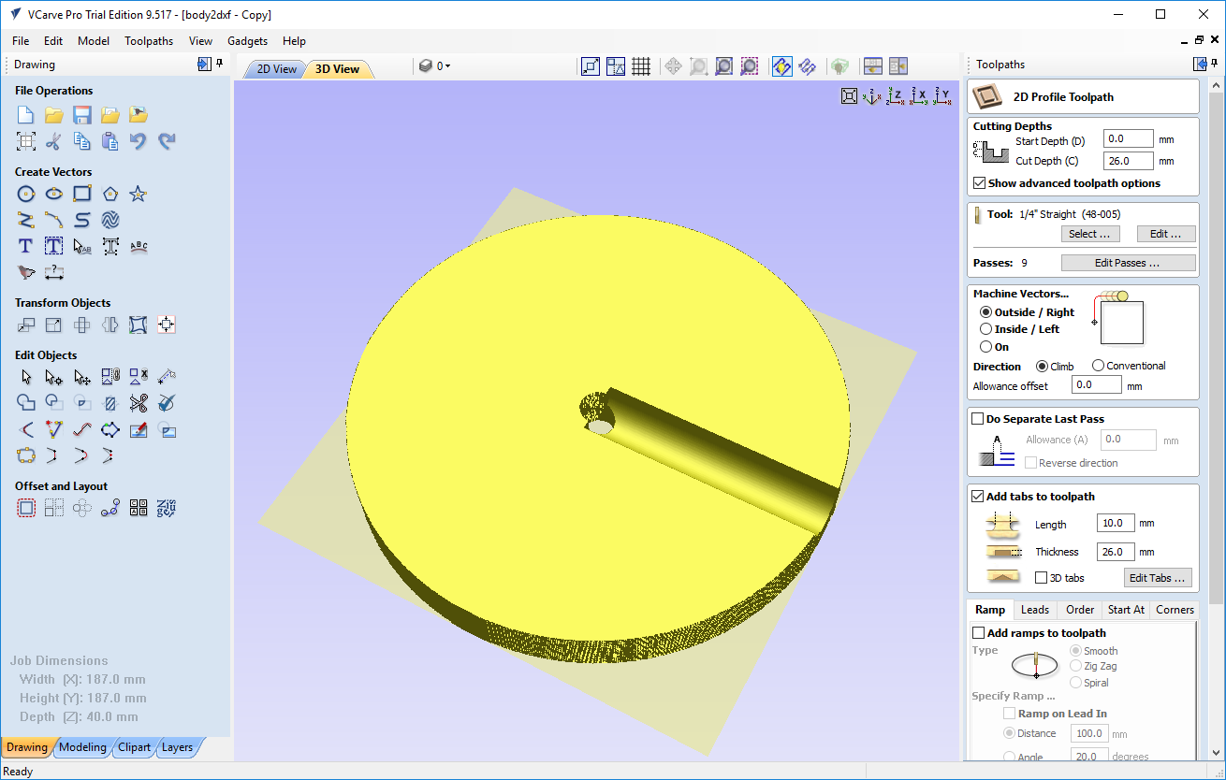Select the Draw Star tool

(x=139, y=194)
